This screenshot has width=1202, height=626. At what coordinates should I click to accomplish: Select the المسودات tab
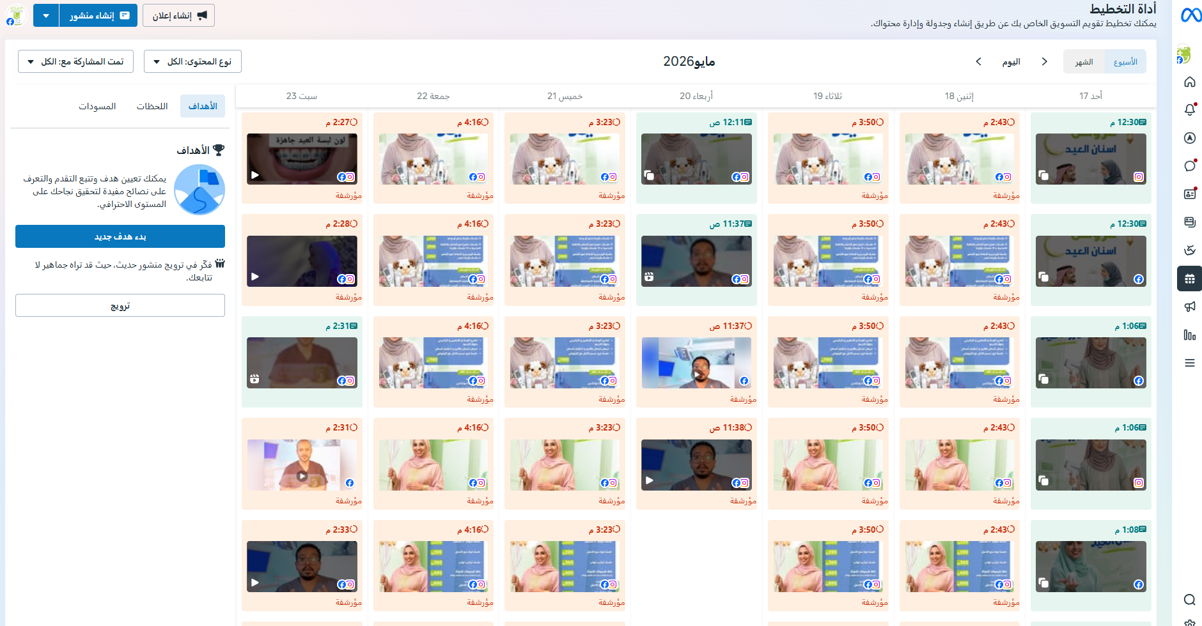[97, 106]
